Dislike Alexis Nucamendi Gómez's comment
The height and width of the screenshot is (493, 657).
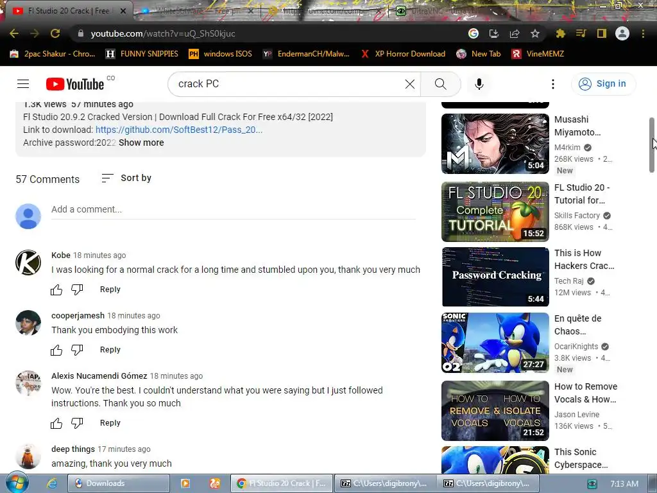[x=77, y=424]
